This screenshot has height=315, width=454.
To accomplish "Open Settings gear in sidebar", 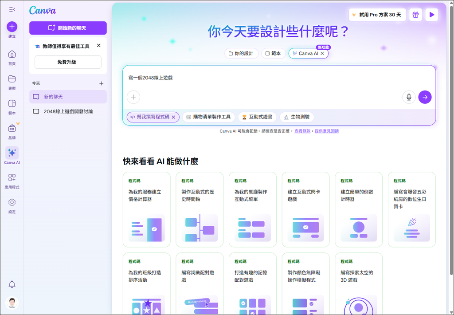I will click(x=12, y=206).
